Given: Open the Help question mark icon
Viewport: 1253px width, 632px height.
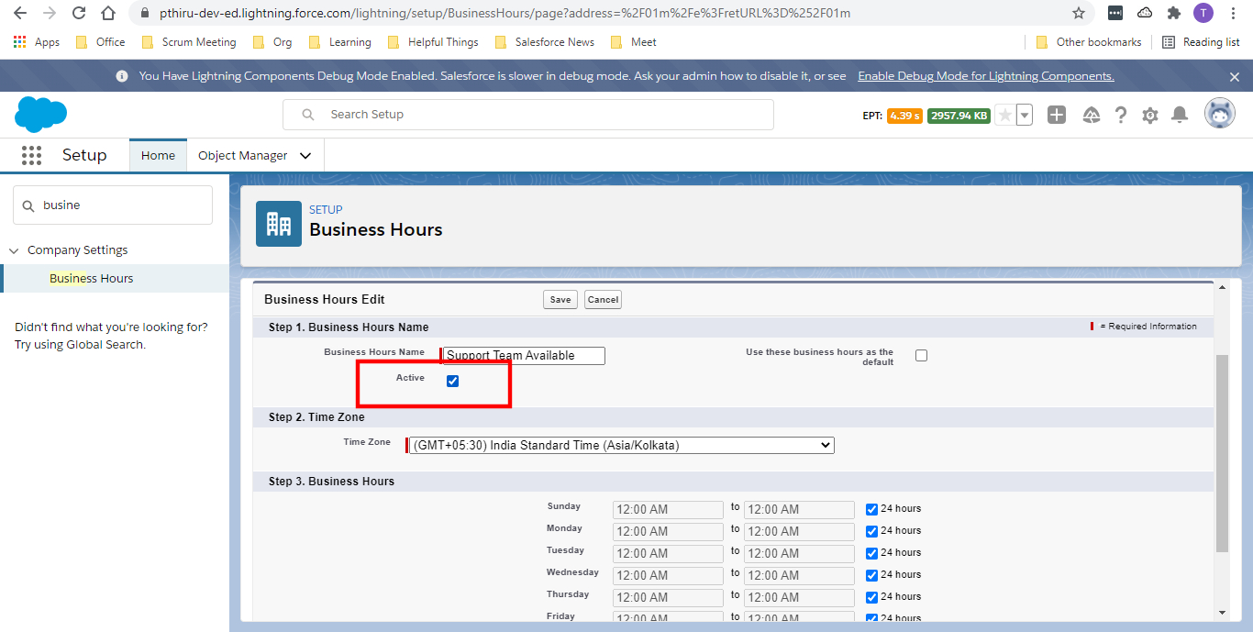Looking at the screenshot, I should coord(1120,114).
